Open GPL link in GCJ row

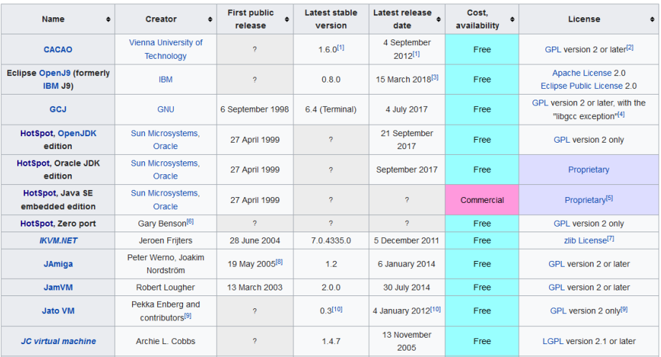point(540,103)
